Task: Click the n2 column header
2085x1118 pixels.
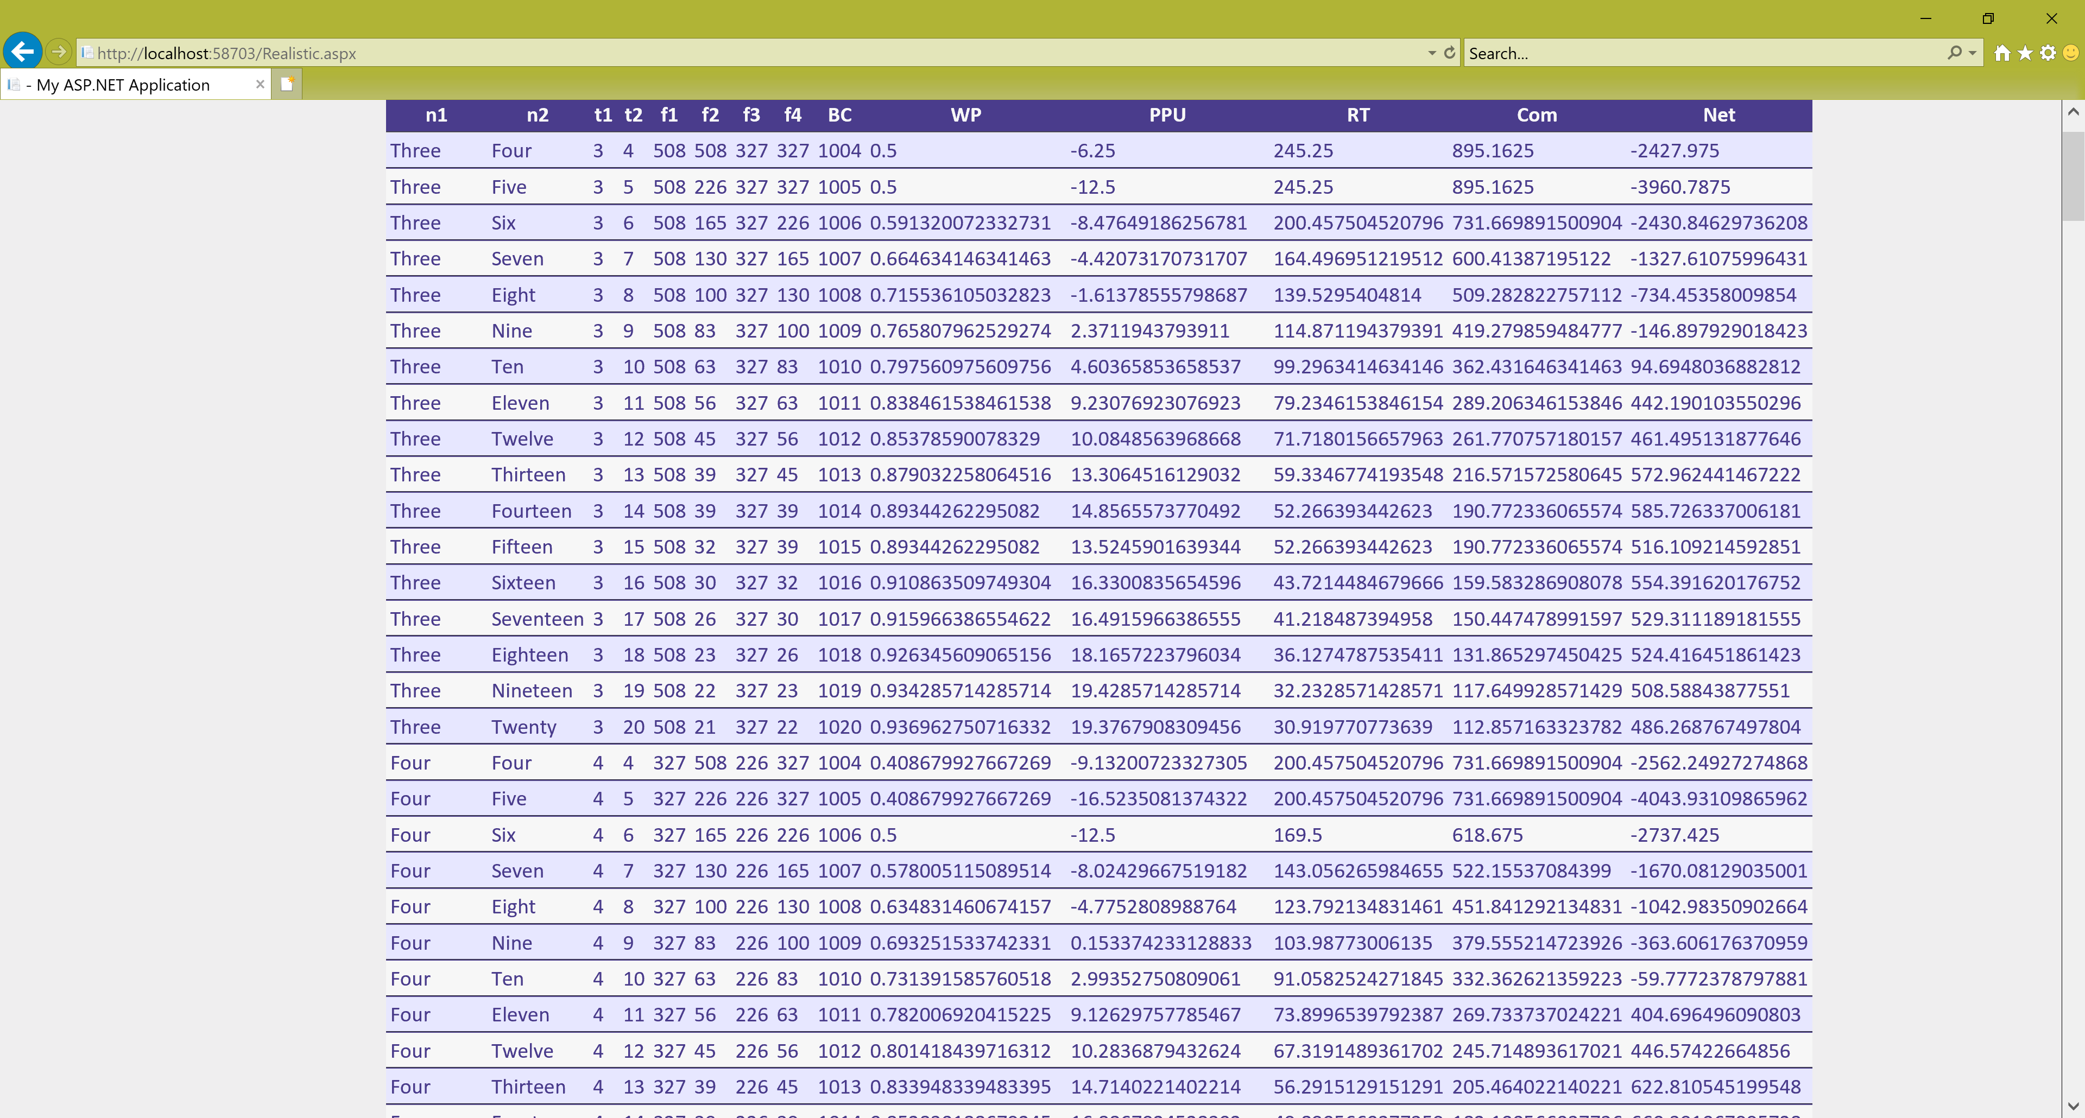Action: [538, 115]
